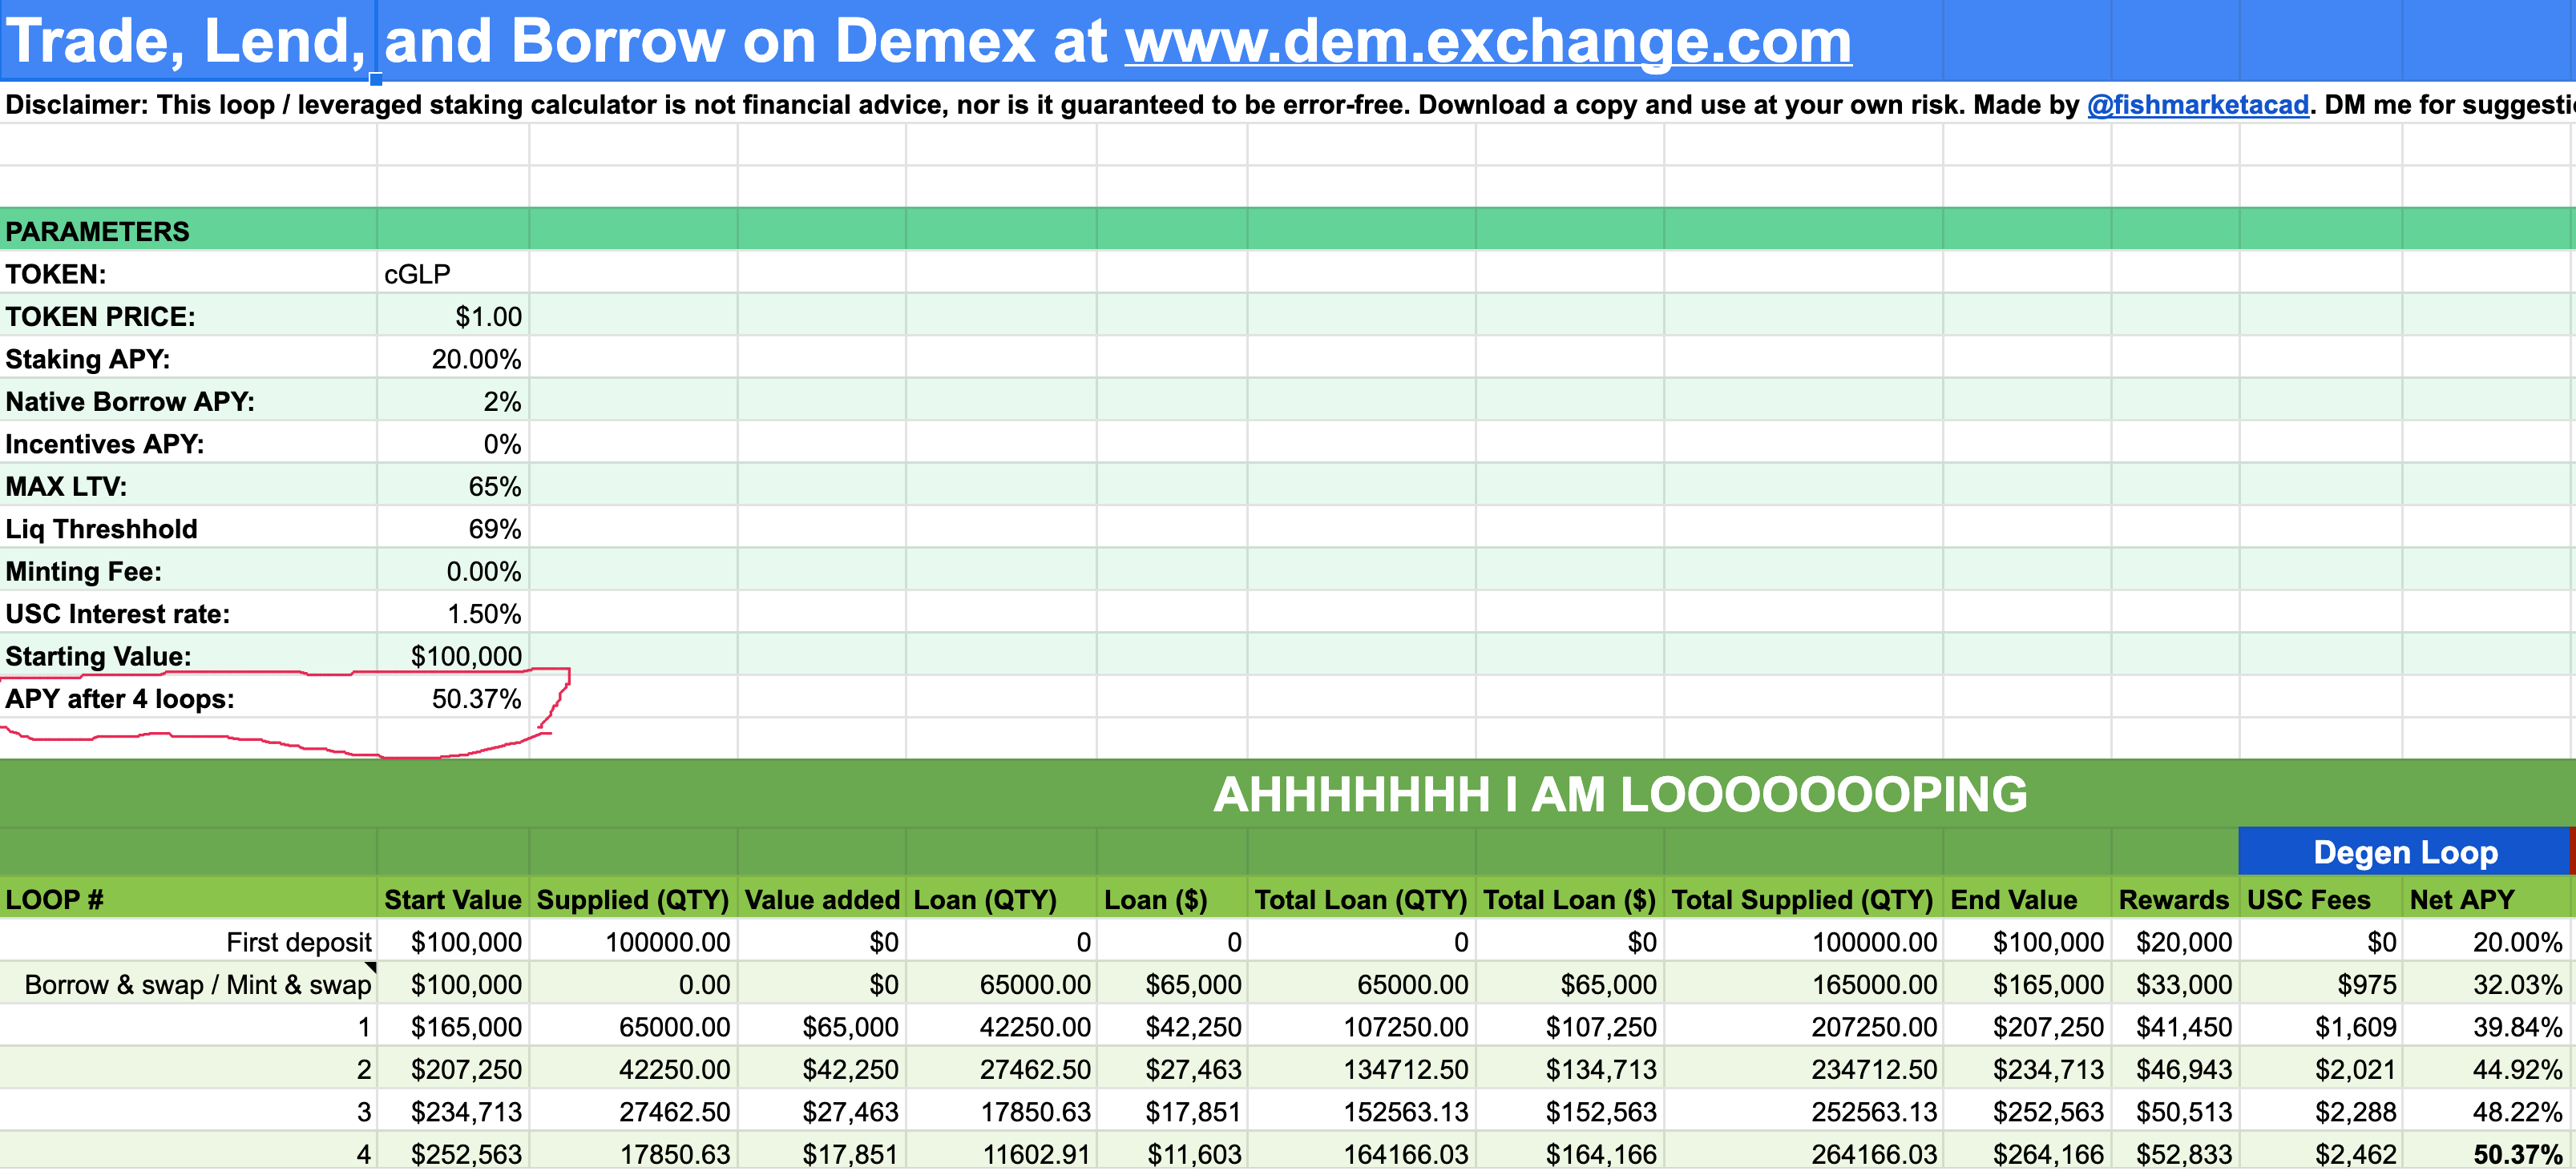
Task: Select the USC Interest rate value 1.50%
Action: pos(453,614)
